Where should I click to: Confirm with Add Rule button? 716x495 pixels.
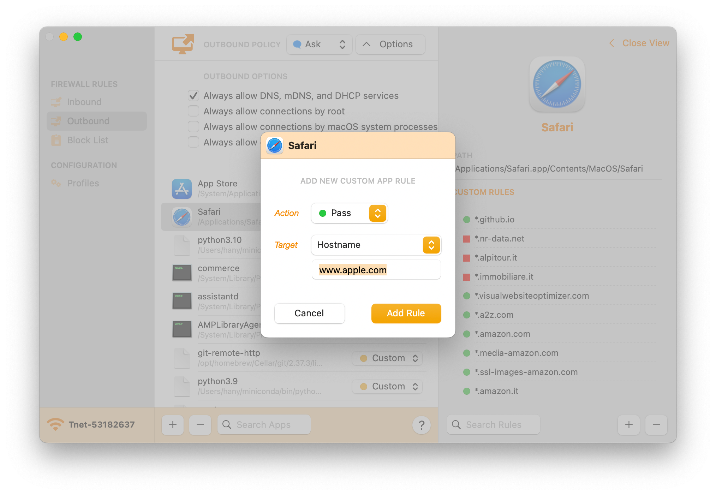(x=406, y=313)
